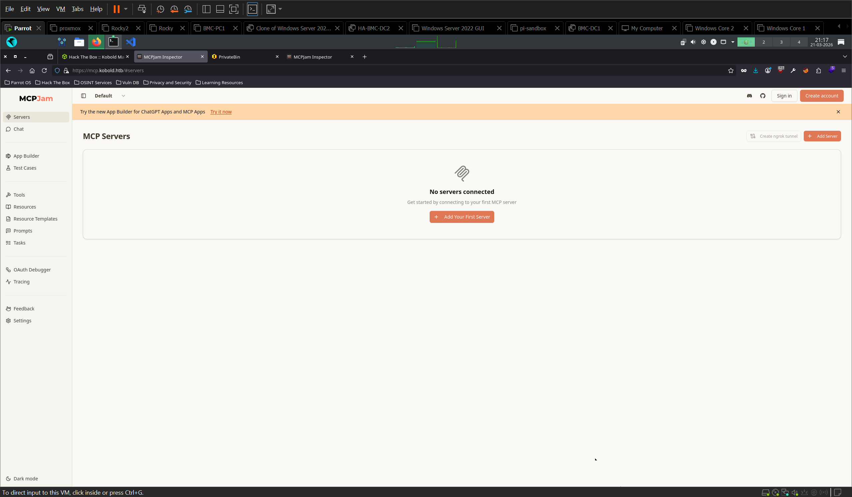Click the MCPJam logo
Screen dimensions: 852x497
coord(36,98)
